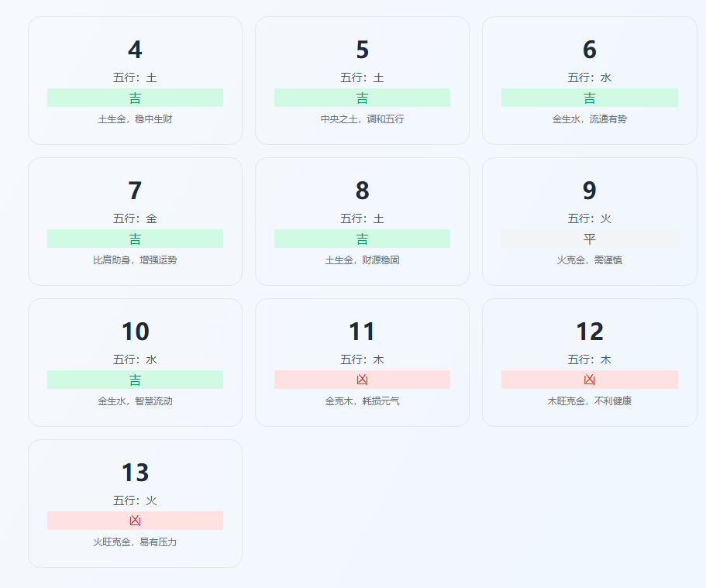Click the description 火克金，需谨慎

point(589,260)
